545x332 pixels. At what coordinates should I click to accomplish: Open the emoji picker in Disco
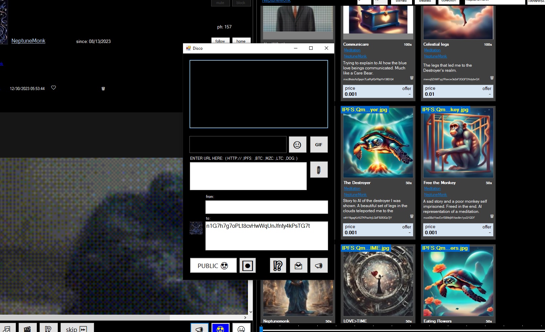pos(297,145)
